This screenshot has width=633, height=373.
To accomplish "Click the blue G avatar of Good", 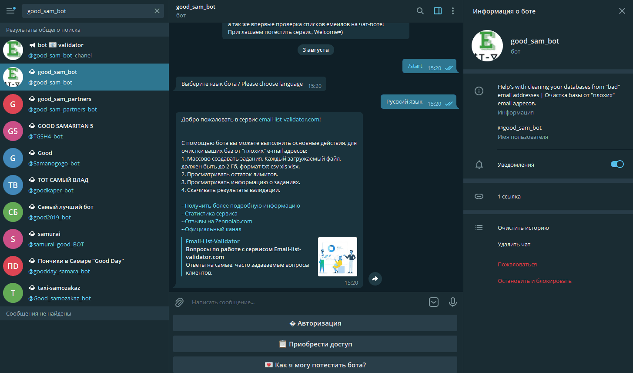I will pos(13,158).
